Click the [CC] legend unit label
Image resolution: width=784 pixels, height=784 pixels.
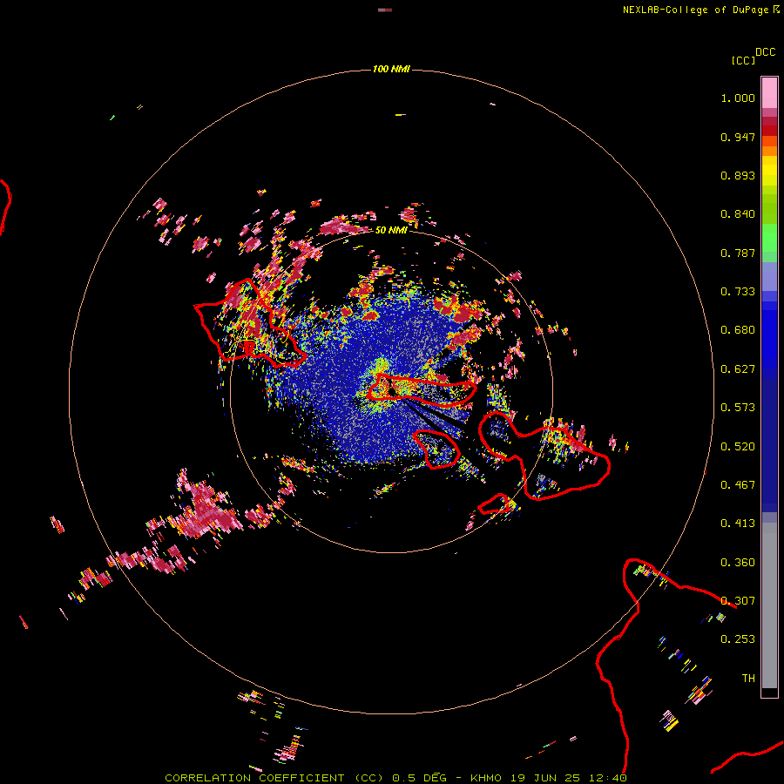[743, 60]
